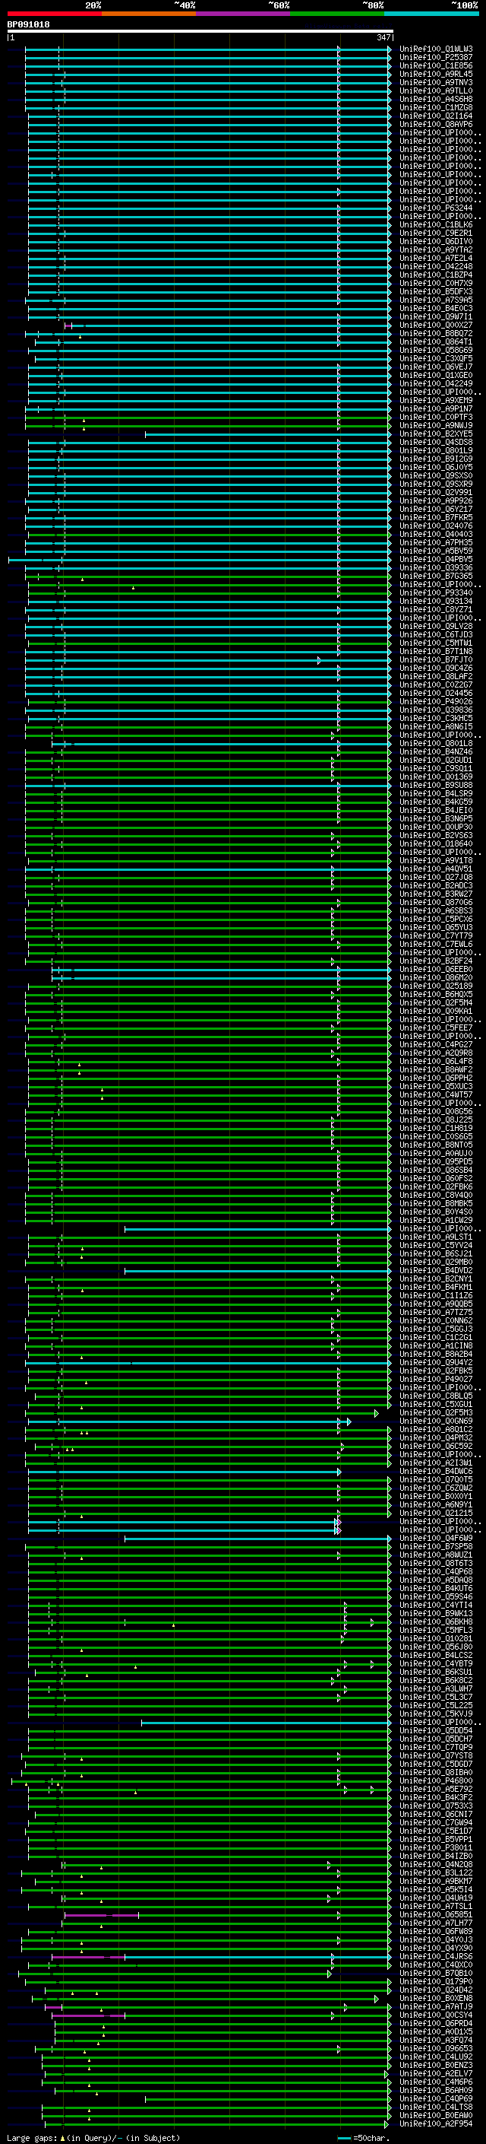
Task: Select the UniRef100_A7TZ75 label
Action: pyautogui.click(x=436, y=1313)
